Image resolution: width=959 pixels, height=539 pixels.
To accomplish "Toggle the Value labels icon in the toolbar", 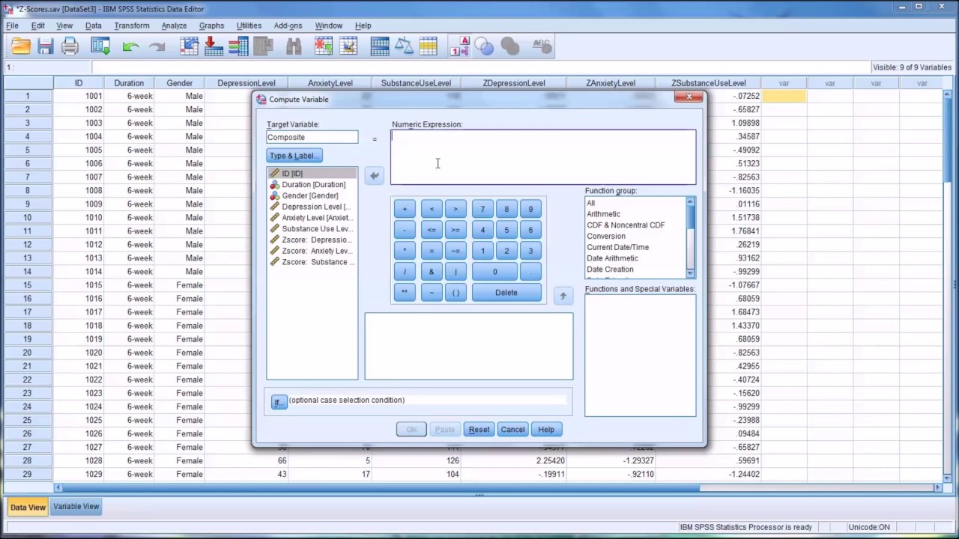I will pos(459,46).
